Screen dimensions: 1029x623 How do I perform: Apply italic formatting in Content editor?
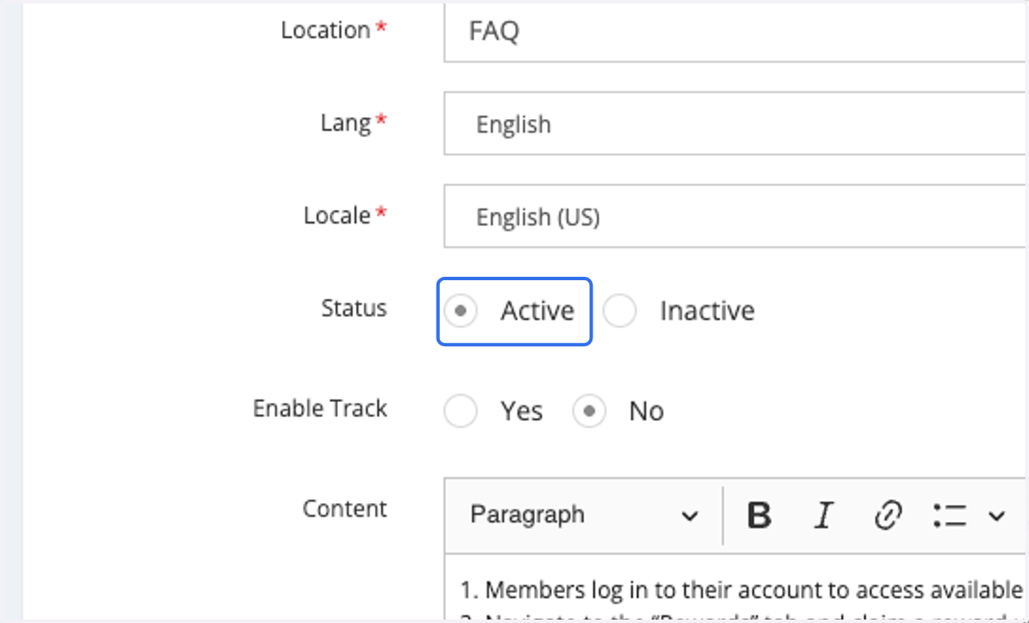[x=823, y=515]
